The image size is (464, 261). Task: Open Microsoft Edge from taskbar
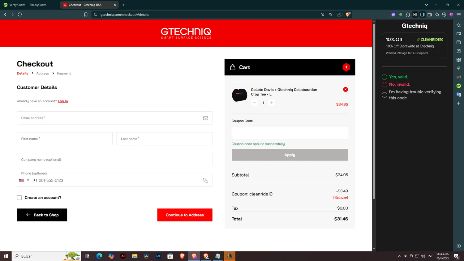pyautogui.click(x=99, y=256)
